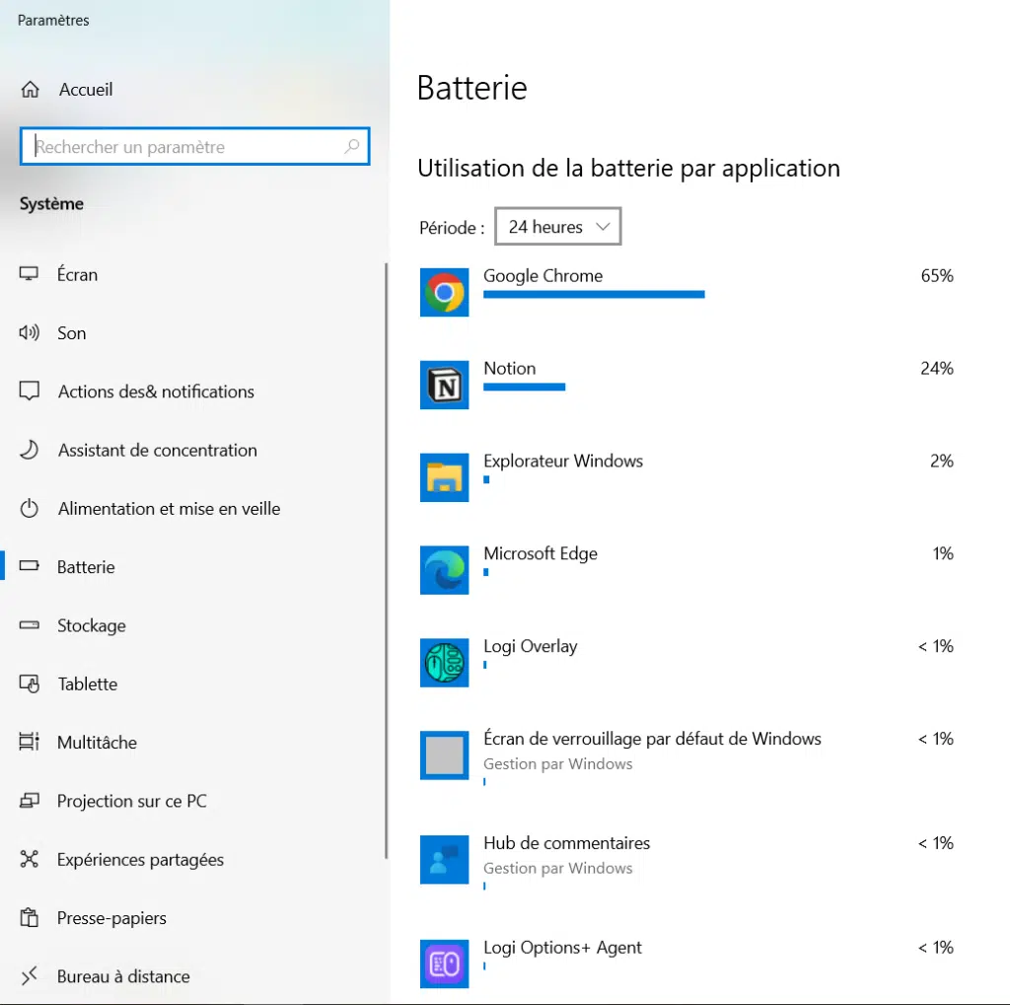Viewport: 1010px width, 1005px height.
Task: Click Actions des& notifications label
Action: [156, 391]
